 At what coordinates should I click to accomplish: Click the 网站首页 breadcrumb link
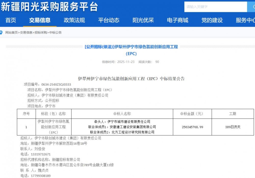click(11, 33)
